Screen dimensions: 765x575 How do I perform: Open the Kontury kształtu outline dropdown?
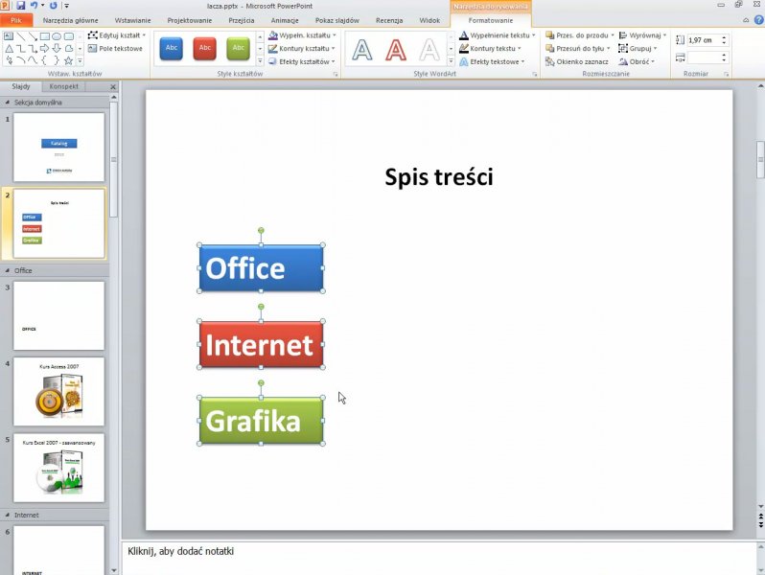tap(301, 48)
